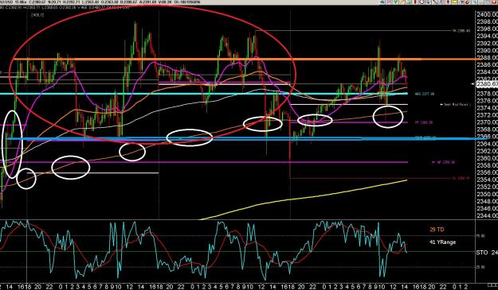Click the 2350.00 price axis label
This screenshot has width=498, height=290.
pos(487,194)
